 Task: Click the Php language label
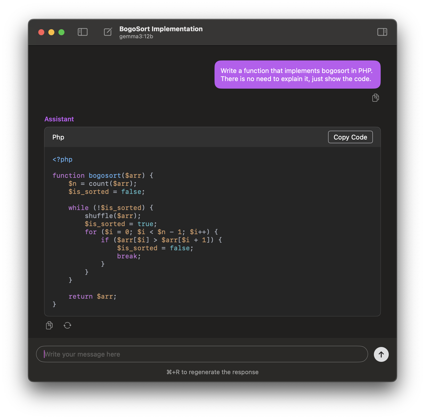tap(58, 137)
